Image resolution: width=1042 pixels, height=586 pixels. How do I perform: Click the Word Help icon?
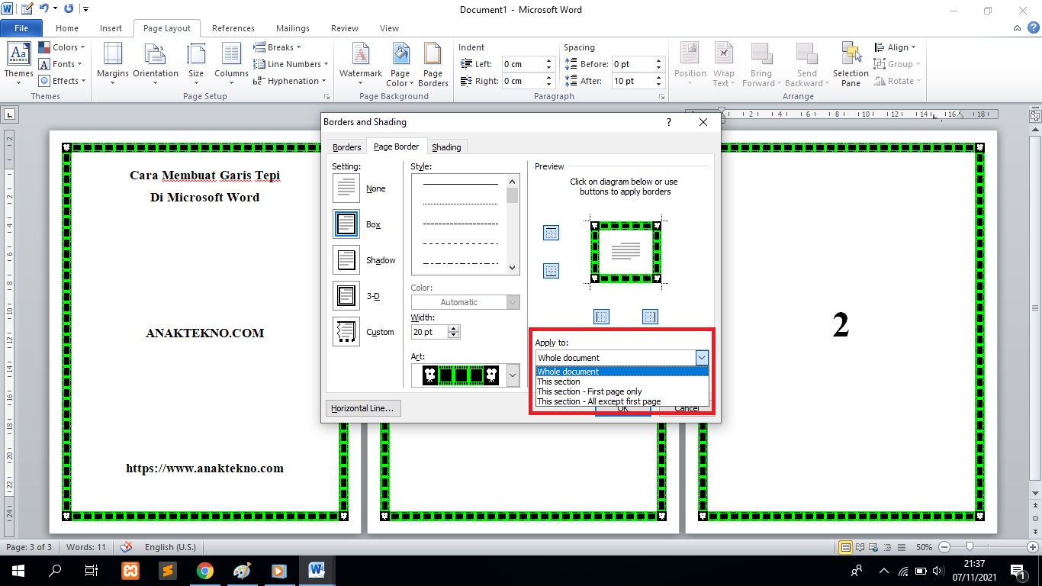click(1034, 28)
